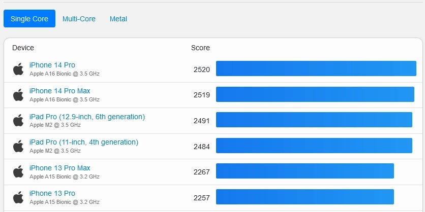The width and height of the screenshot is (425, 212).
Task: Click Apple logo beside iPad Pro 12.9-inch
Action: tap(18, 120)
